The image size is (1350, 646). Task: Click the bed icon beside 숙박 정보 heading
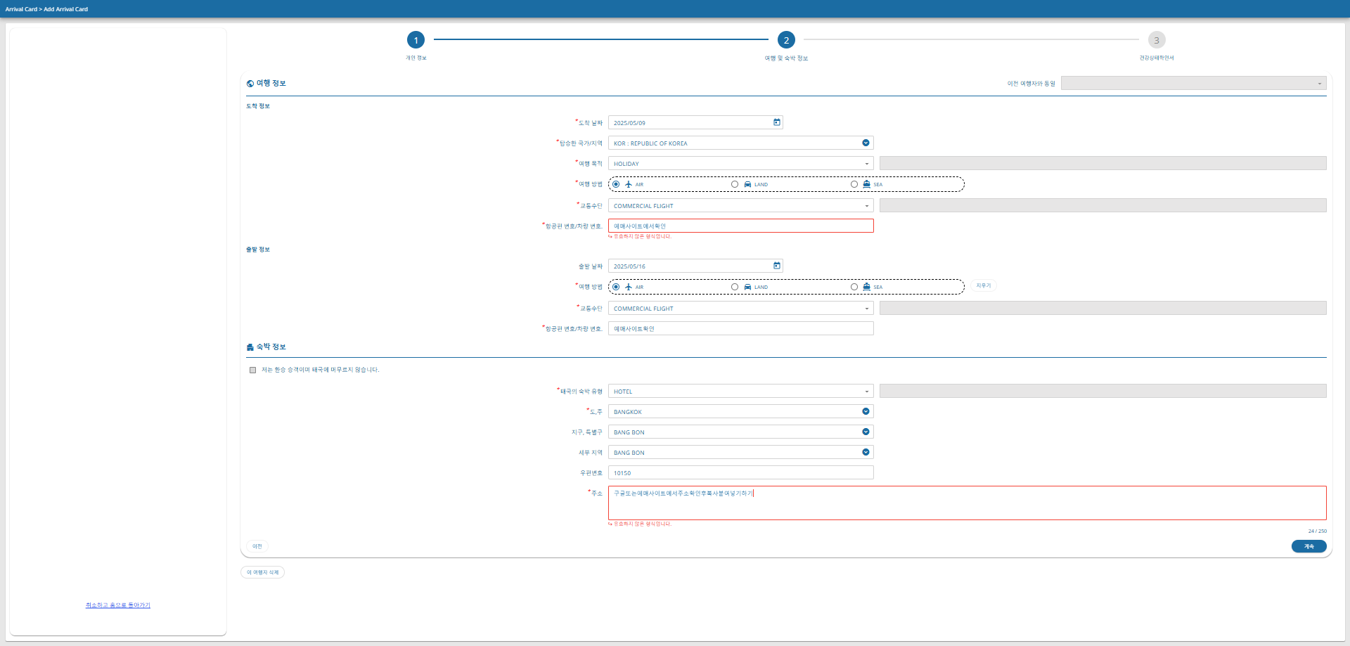coord(250,347)
